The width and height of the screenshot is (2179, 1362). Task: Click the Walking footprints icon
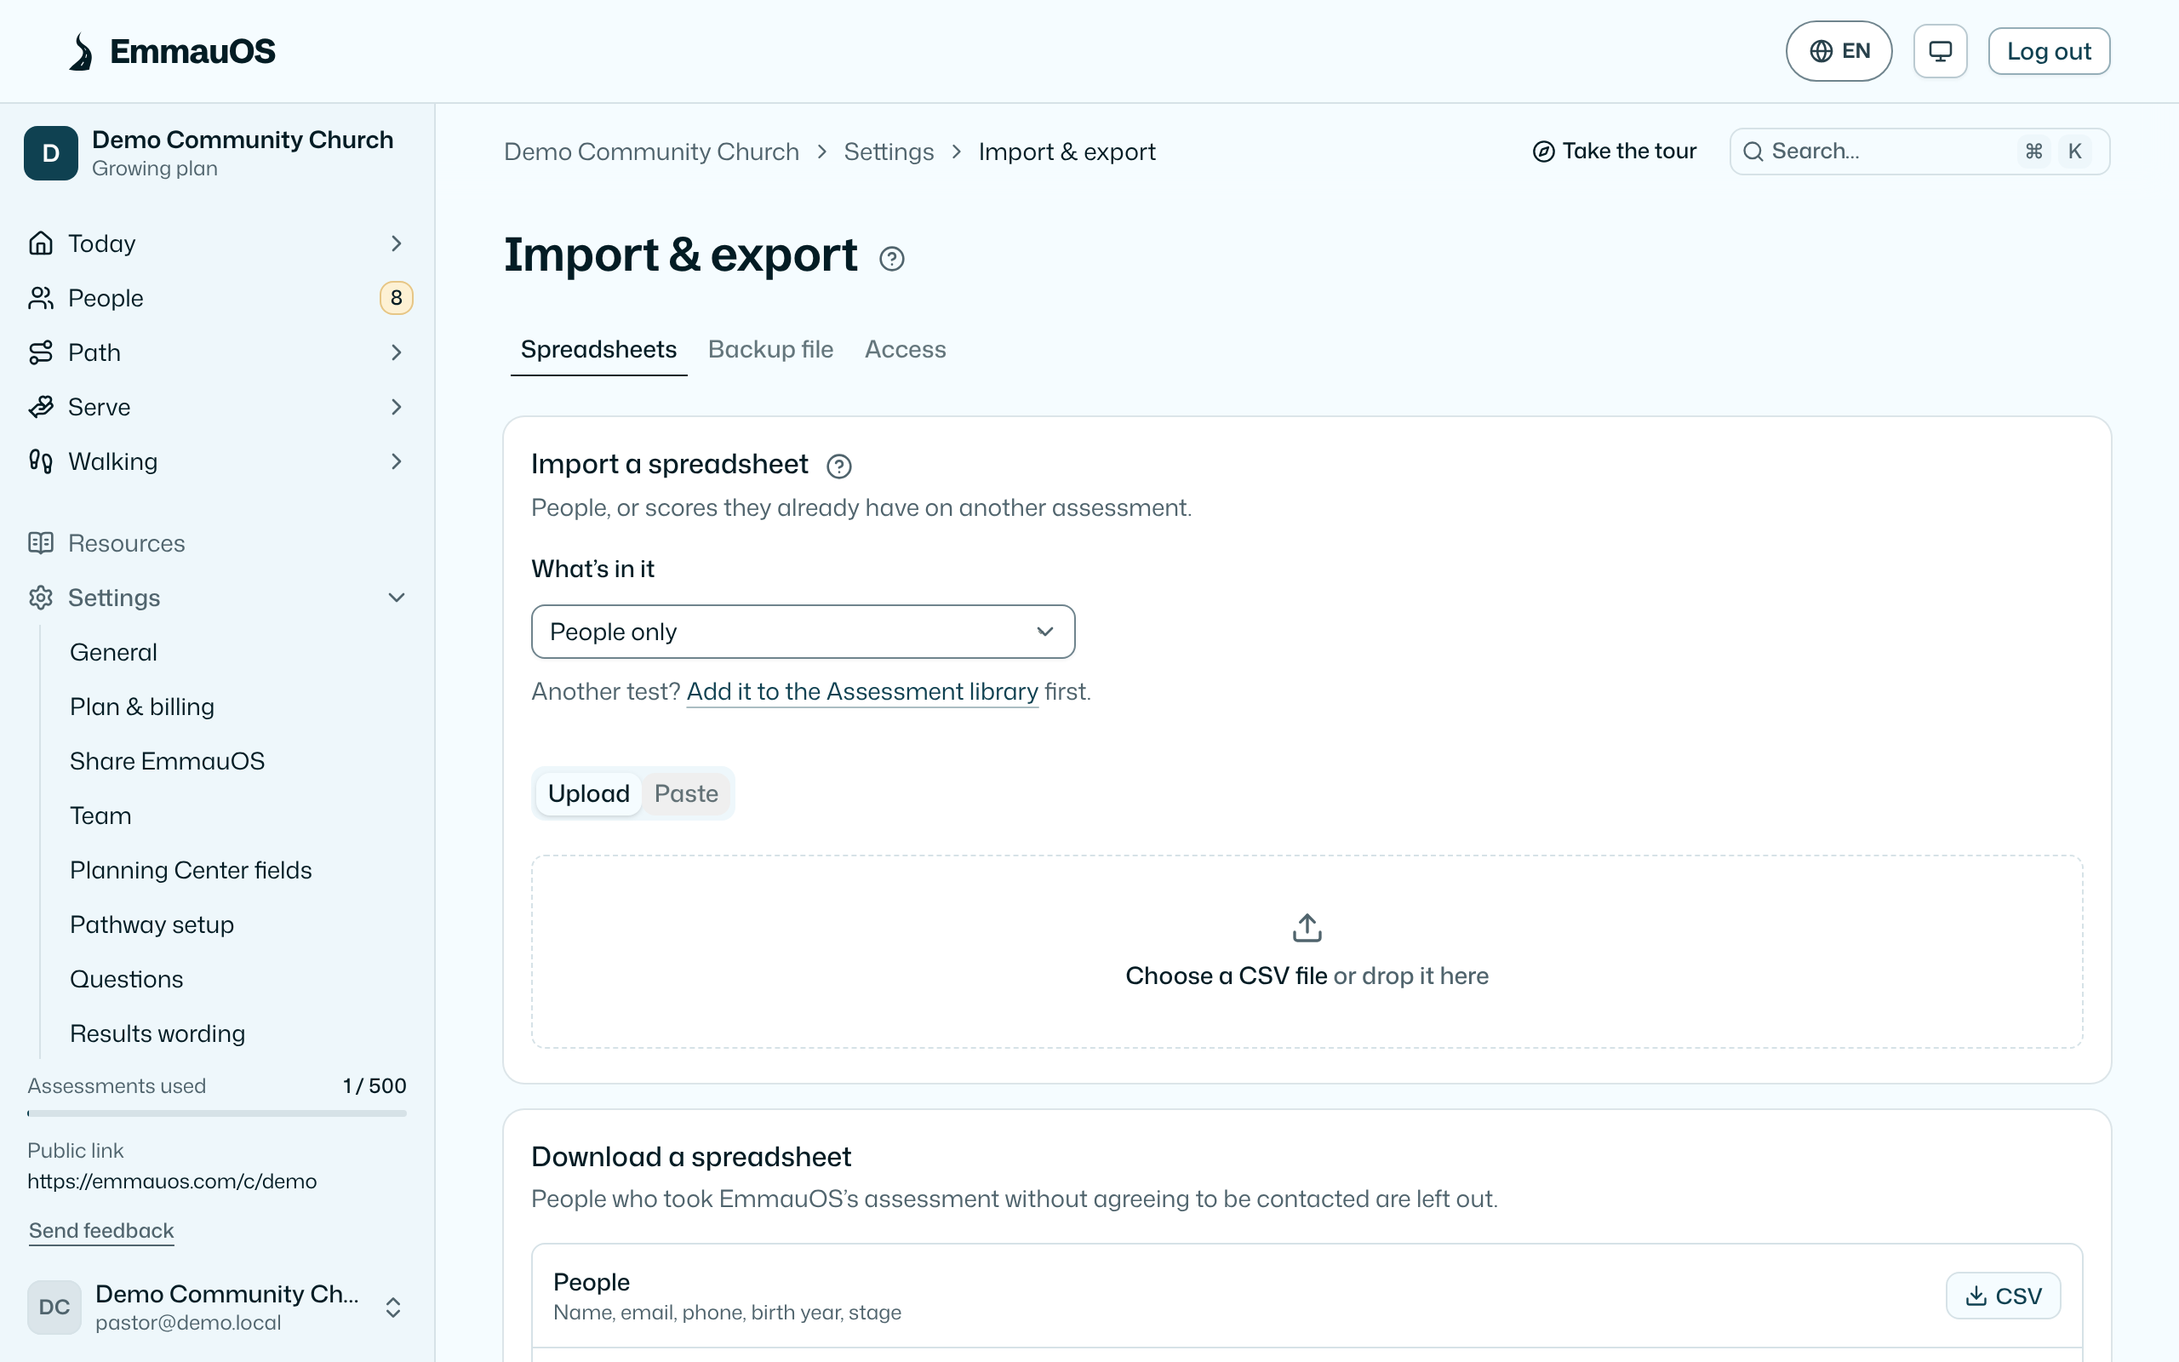click(41, 461)
